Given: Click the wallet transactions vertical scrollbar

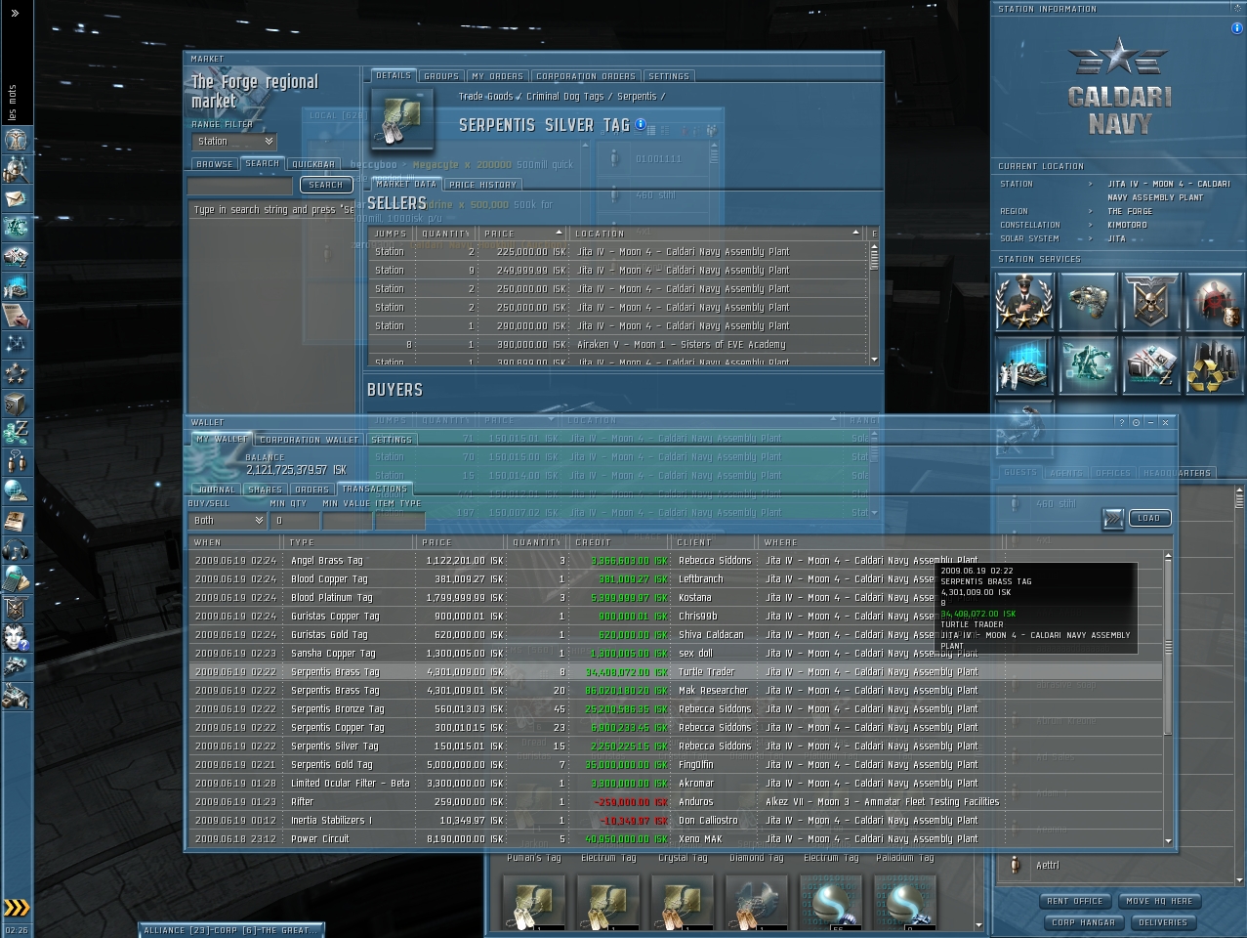Looking at the screenshot, I should coord(1168,645).
